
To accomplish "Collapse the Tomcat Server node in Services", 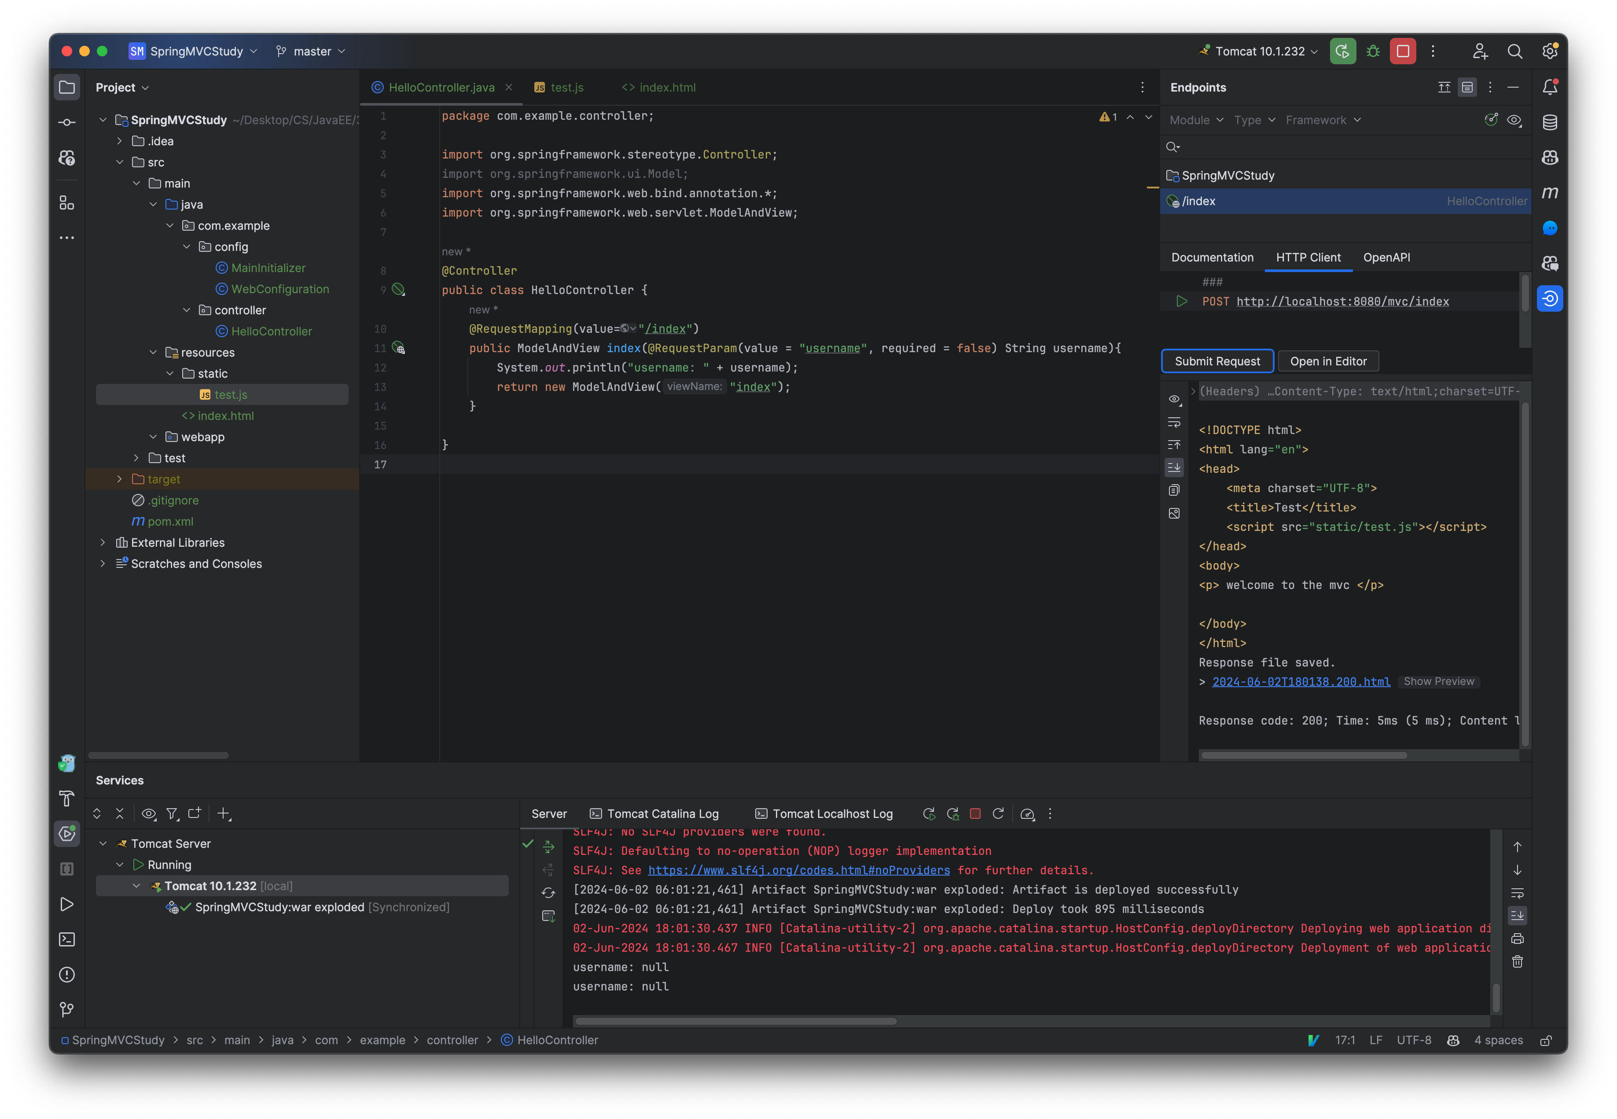I will click(103, 843).
